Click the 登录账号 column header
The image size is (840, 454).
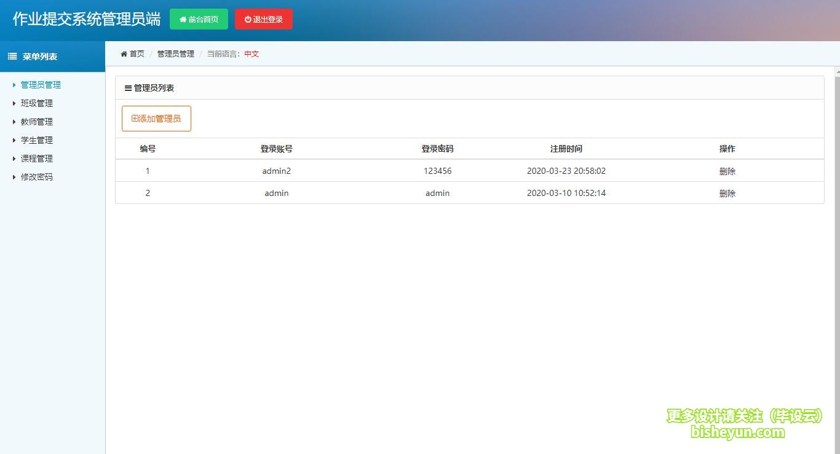click(x=276, y=149)
